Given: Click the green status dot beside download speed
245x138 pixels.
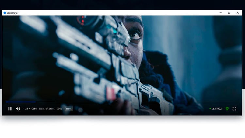Looking at the screenshot, I should [x=210, y=109].
